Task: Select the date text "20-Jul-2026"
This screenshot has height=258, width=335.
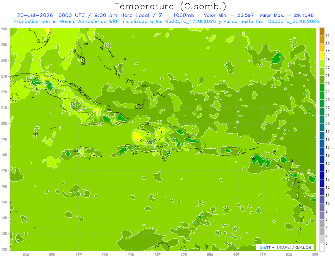Action: (x=34, y=15)
